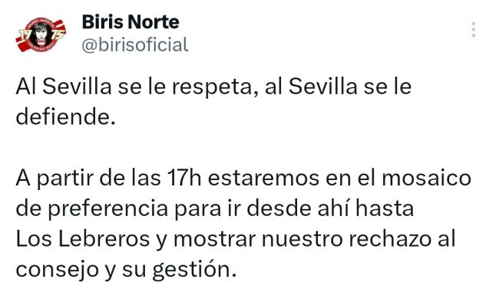Click the tweet line starting "Al Sevilla se le respeta"

tap(213, 87)
